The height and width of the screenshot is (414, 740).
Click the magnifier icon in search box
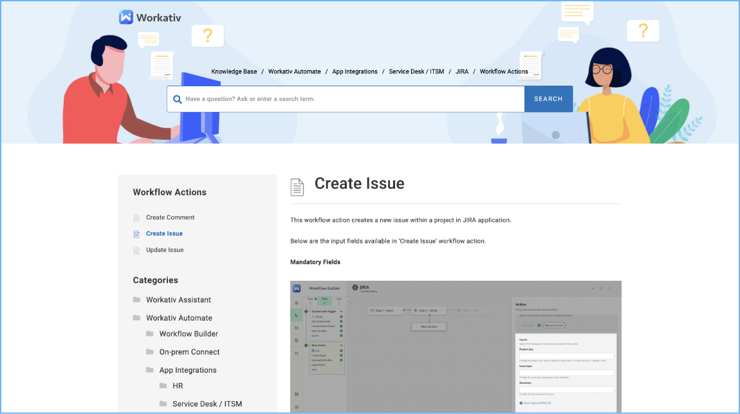[x=178, y=99]
